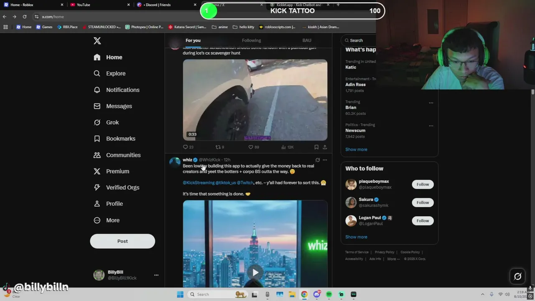
Task: Switch to the BAU tab
Action: [x=307, y=41]
